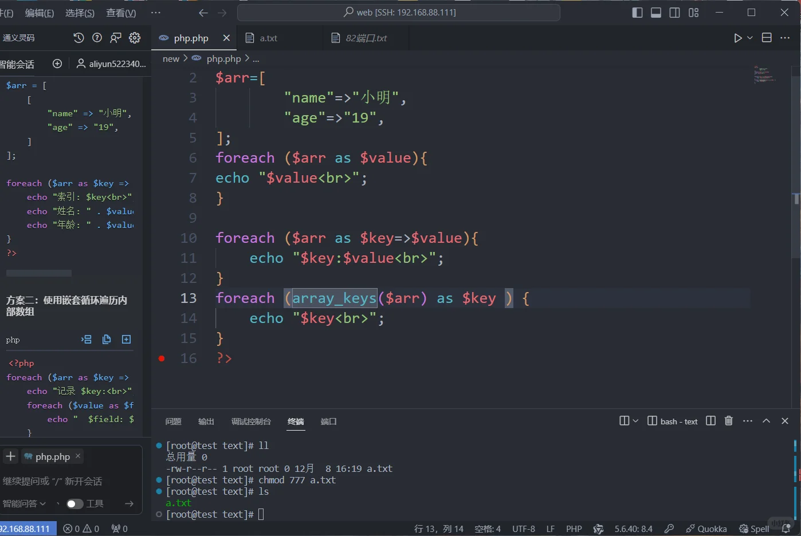Click the SSH remote host indicator 192.168.88.111
Image resolution: width=801 pixels, height=536 pixels.
point(27,529)
